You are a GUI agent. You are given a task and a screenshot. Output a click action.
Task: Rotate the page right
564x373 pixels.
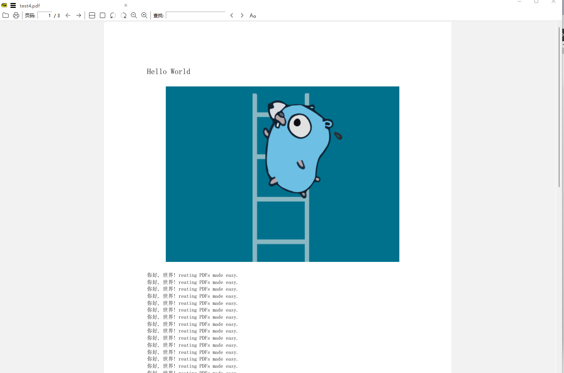click(x=124, y=15)
